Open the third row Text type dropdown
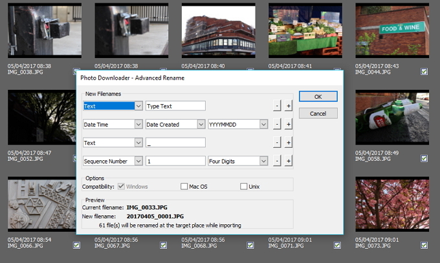The width and height of the screenshot is (440, 263). point(138,143)
